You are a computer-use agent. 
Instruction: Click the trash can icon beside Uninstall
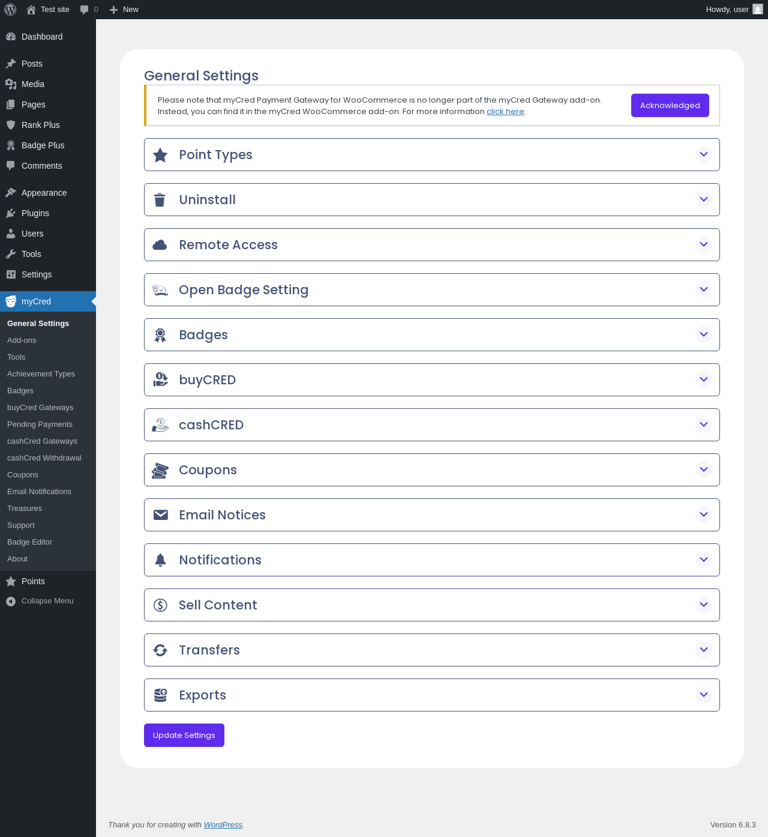coord(160,200)
